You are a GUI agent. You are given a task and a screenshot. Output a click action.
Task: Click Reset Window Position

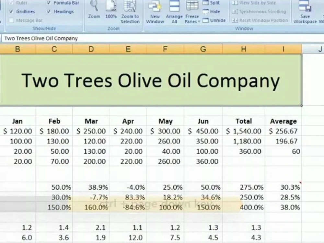pos(260,20)
